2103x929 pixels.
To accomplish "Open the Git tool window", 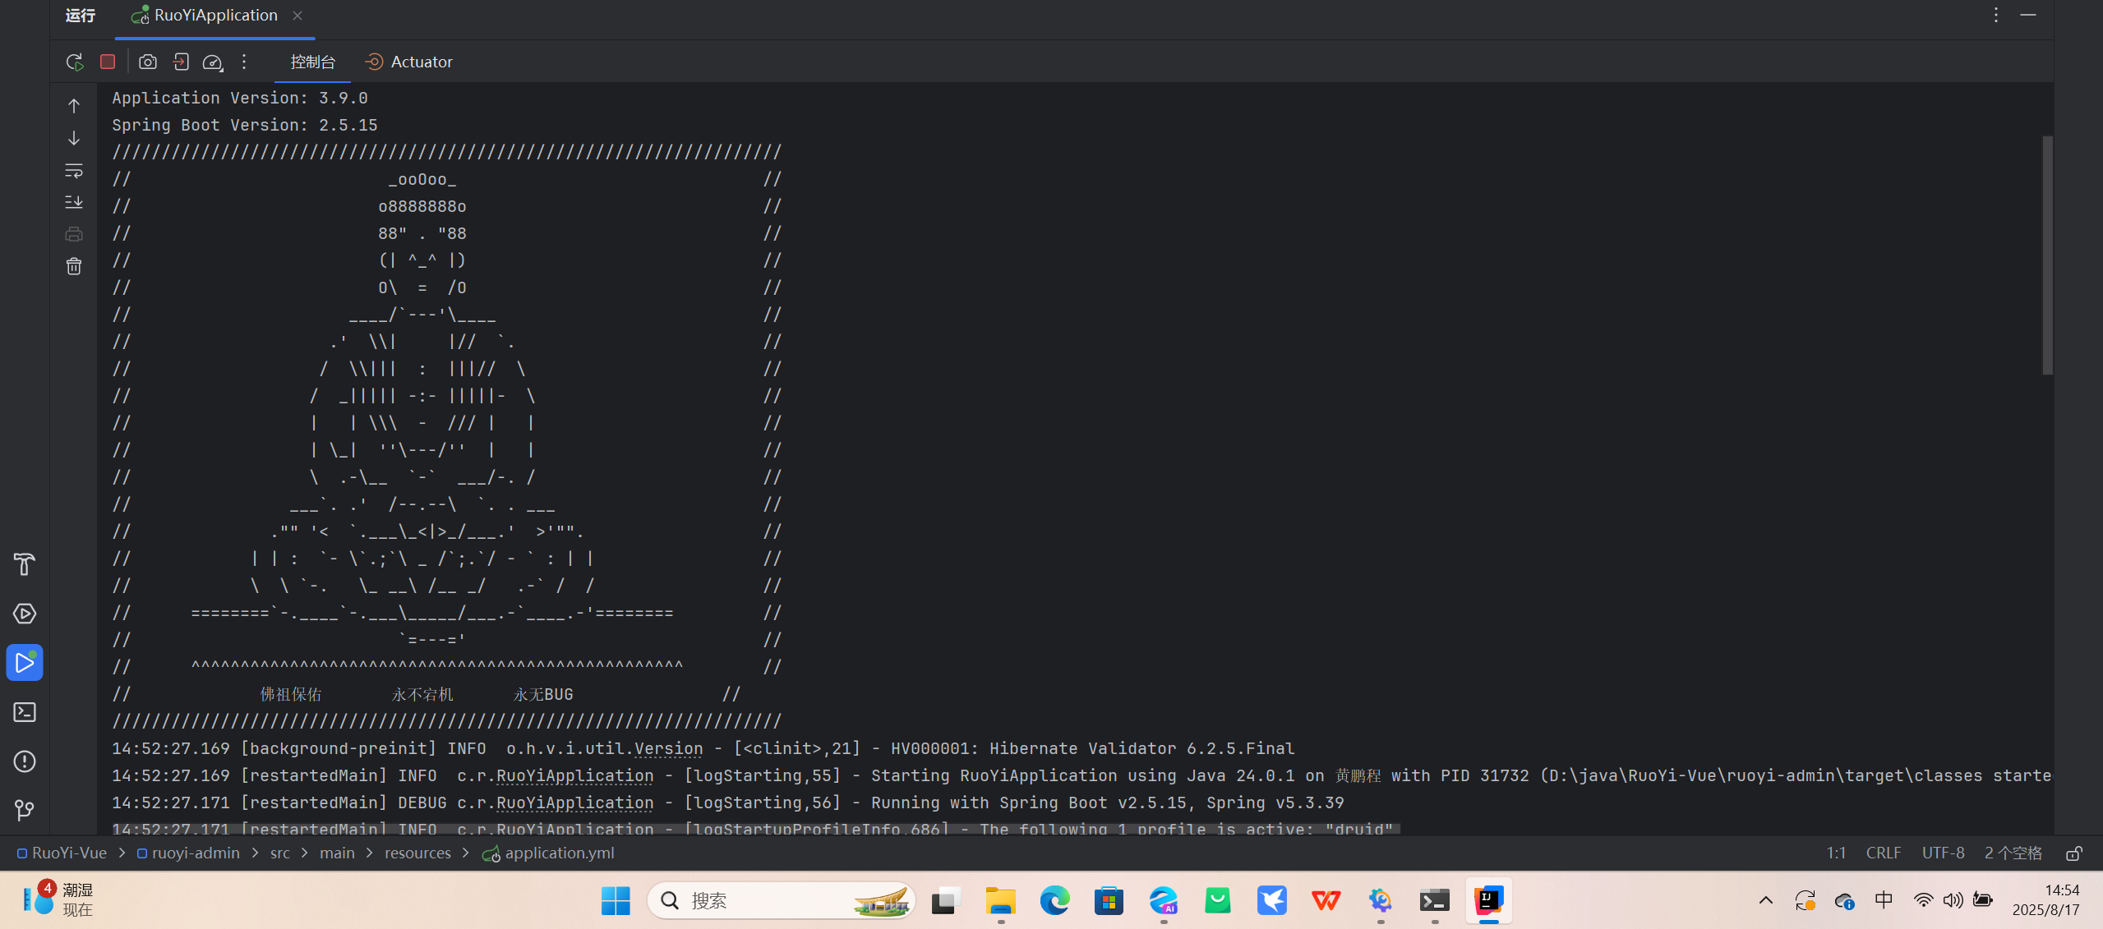I will point(25,811).
